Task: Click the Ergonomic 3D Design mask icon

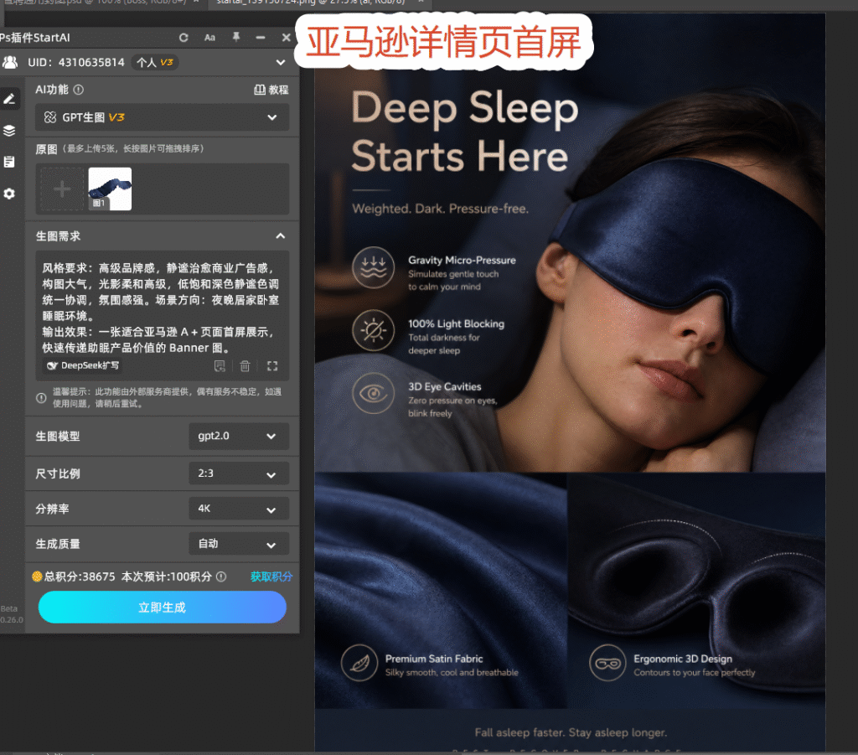Action: click(607, 663)
